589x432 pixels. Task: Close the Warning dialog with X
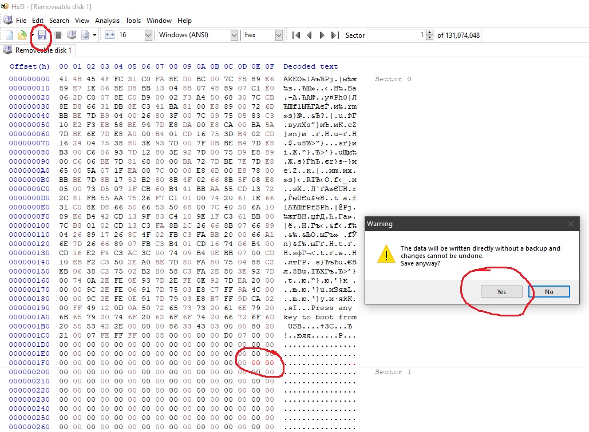pos(570,224)
